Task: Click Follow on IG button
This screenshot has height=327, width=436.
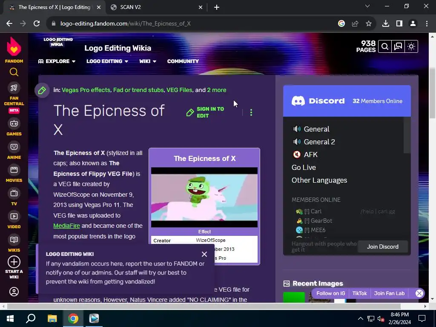Action: pos(330,293)
